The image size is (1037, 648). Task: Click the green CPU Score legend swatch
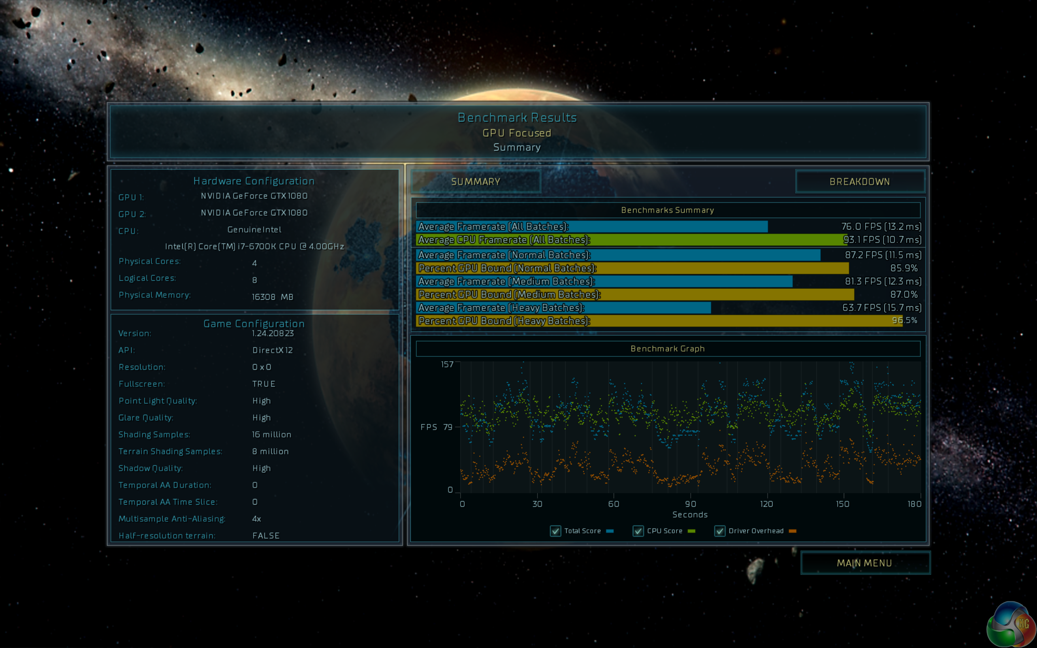tap(691, 531)
